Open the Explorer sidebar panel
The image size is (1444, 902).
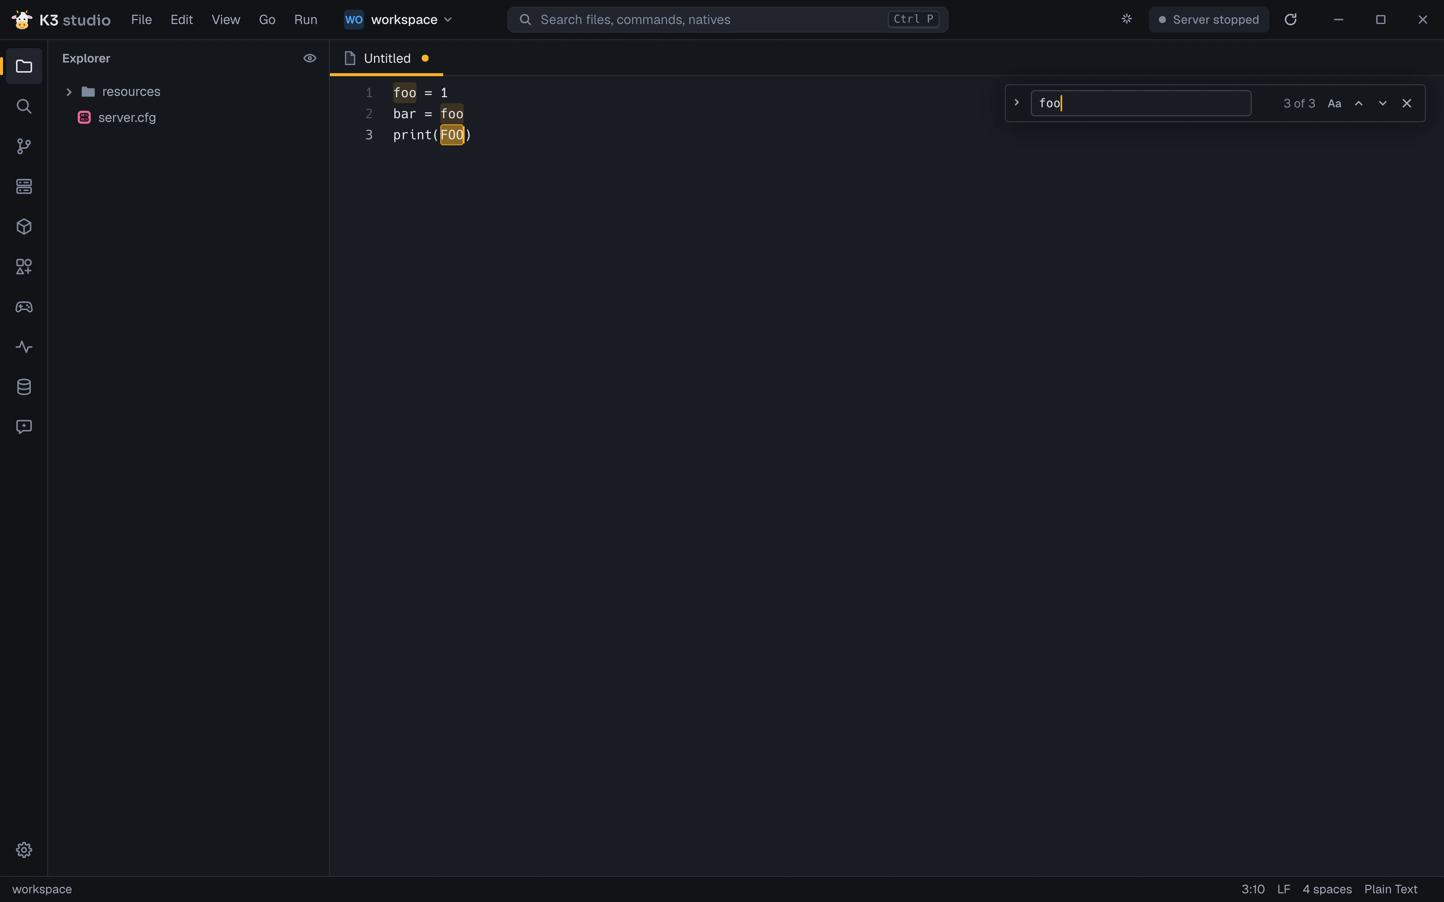[24, 66]
